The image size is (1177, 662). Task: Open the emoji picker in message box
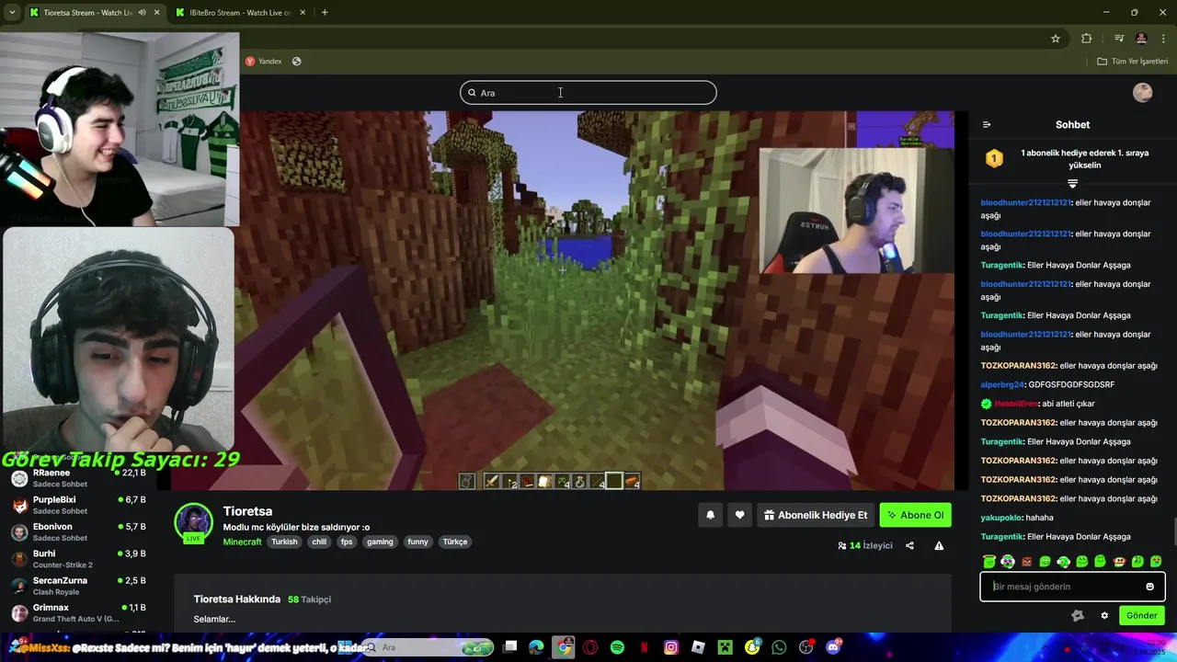1149,587
